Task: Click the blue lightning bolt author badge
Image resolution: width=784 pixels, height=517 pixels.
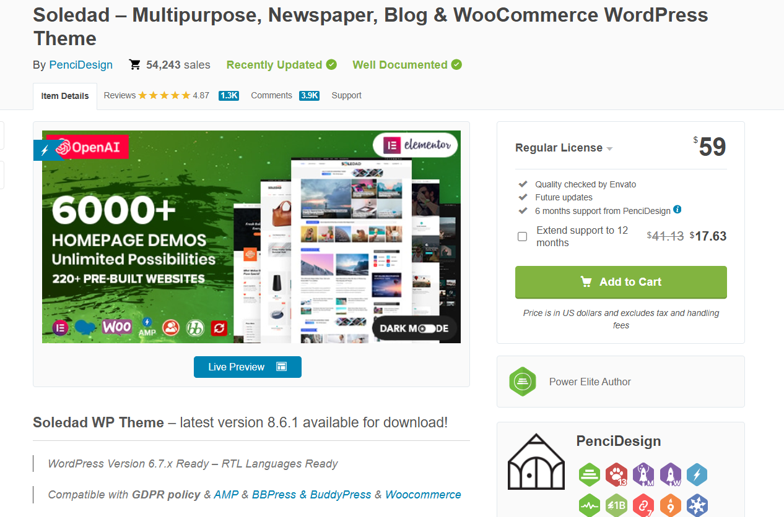Action: (x=697, y=475)
